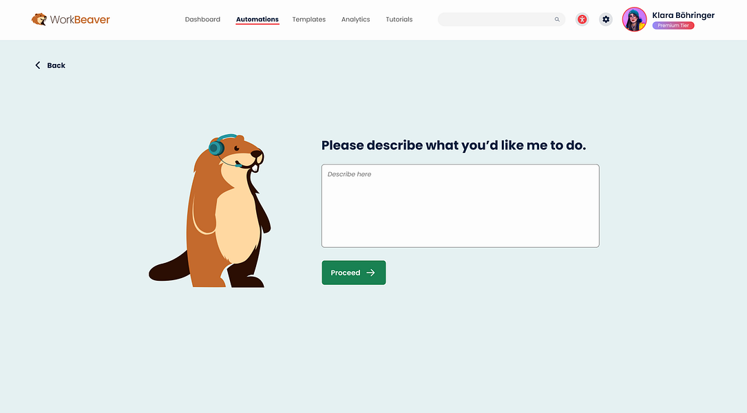This screenshot has height=413, width=747.
Task: Open the profile menu via Klara Böhringer's name
Action: 683,14
